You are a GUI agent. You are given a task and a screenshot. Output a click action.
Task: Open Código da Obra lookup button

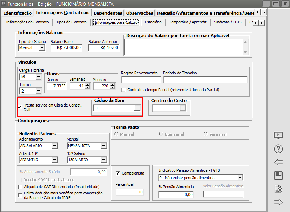137,109
